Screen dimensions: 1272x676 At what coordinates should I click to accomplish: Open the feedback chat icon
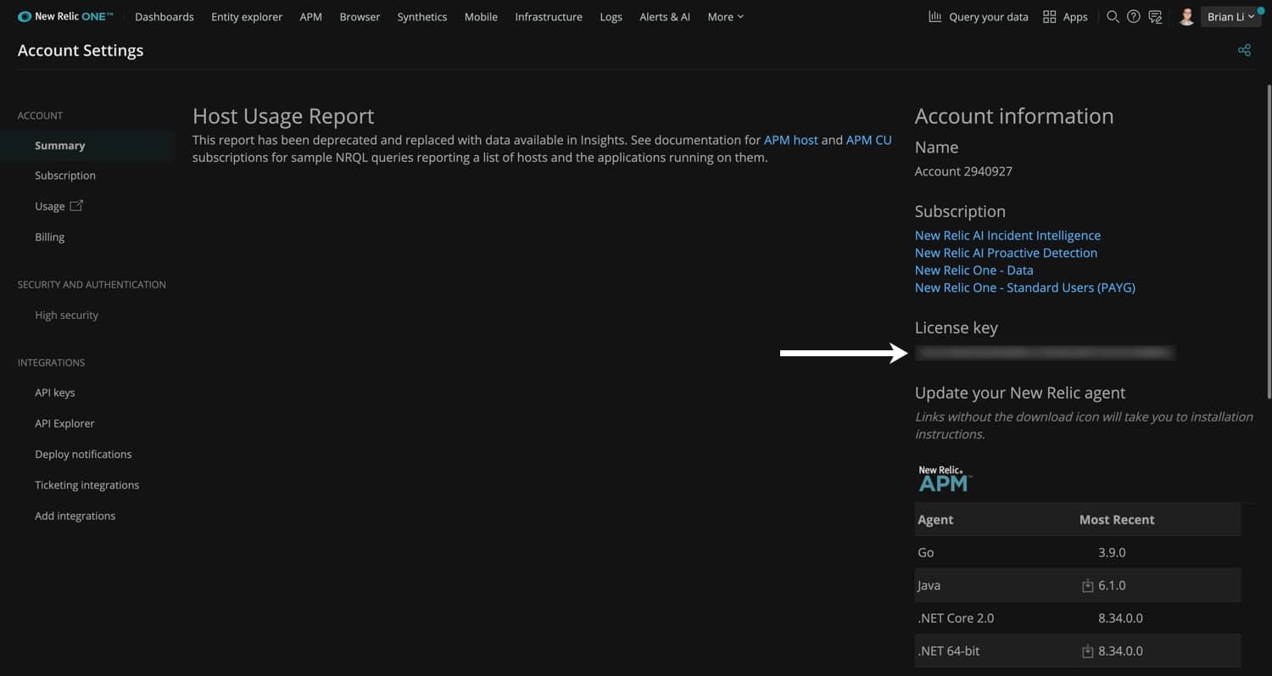(x=1155, y=16)
